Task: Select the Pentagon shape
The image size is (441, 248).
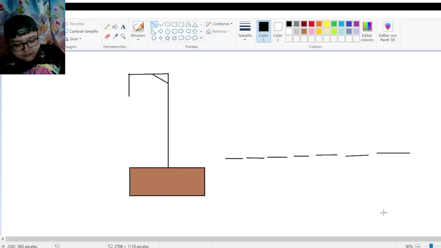Action: 167,31
